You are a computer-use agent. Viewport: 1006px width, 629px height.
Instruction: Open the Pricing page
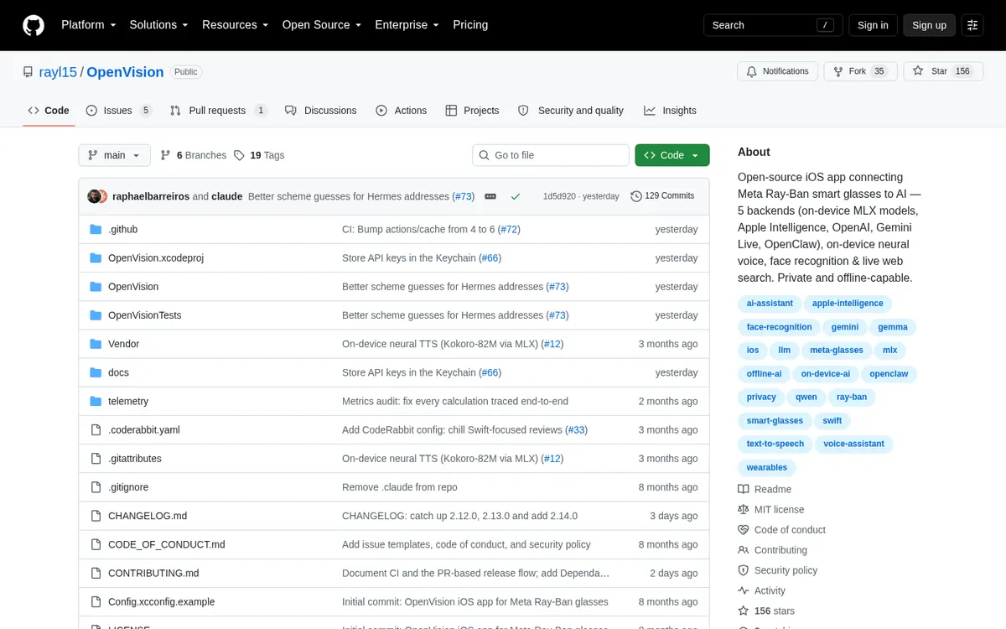tap(470, 25)
